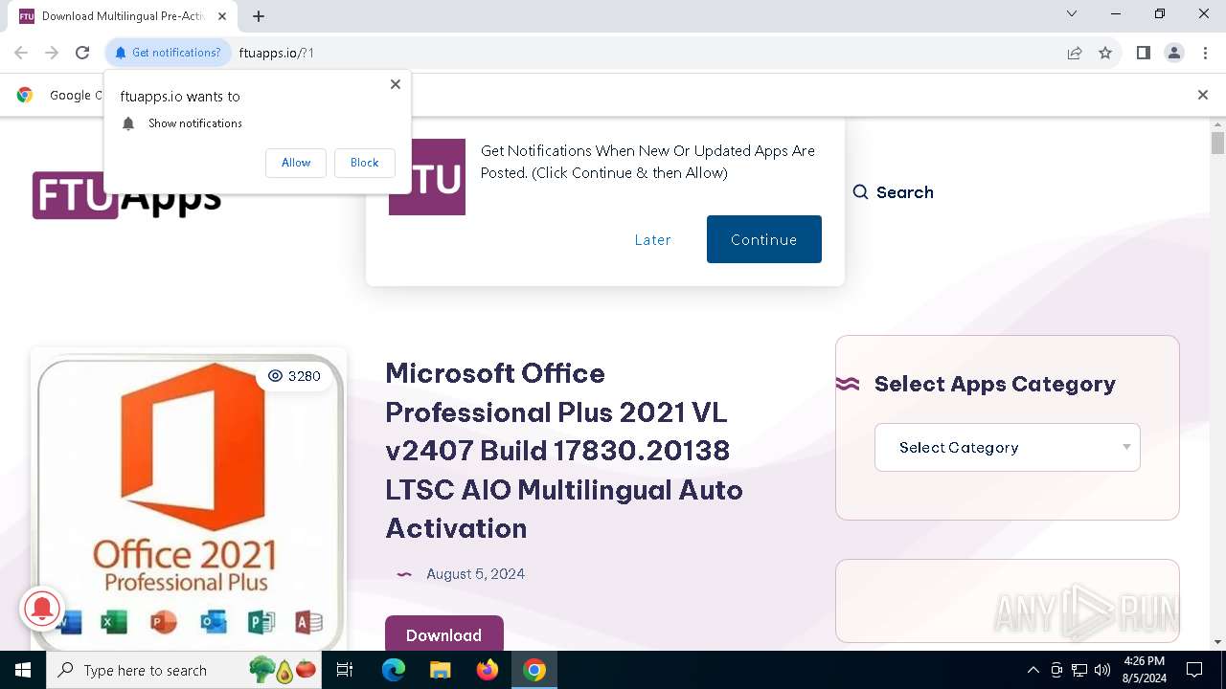
Task: Click the Continue button
Action: coord(763,239)
